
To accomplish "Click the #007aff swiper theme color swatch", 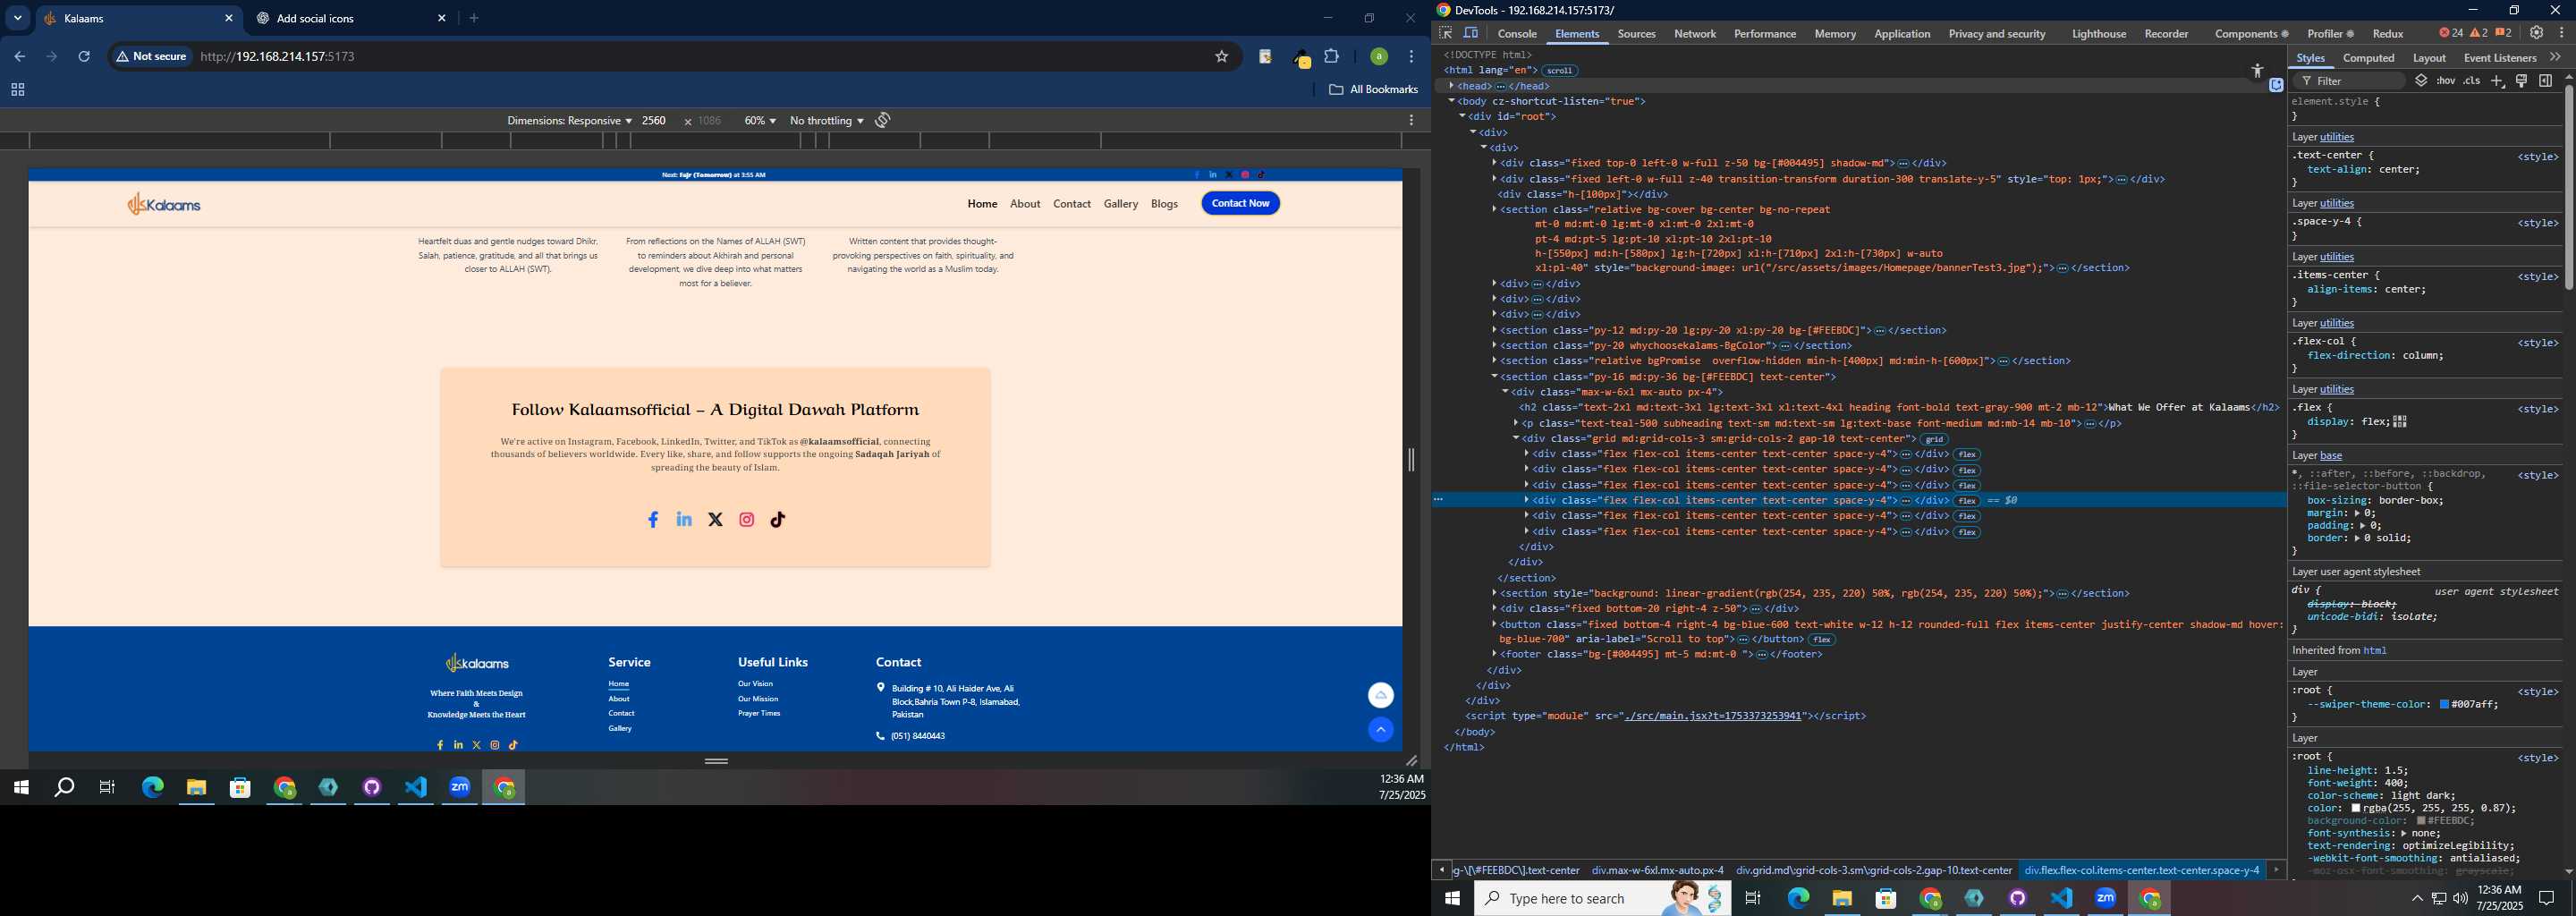I will [x=2444, y=705].
